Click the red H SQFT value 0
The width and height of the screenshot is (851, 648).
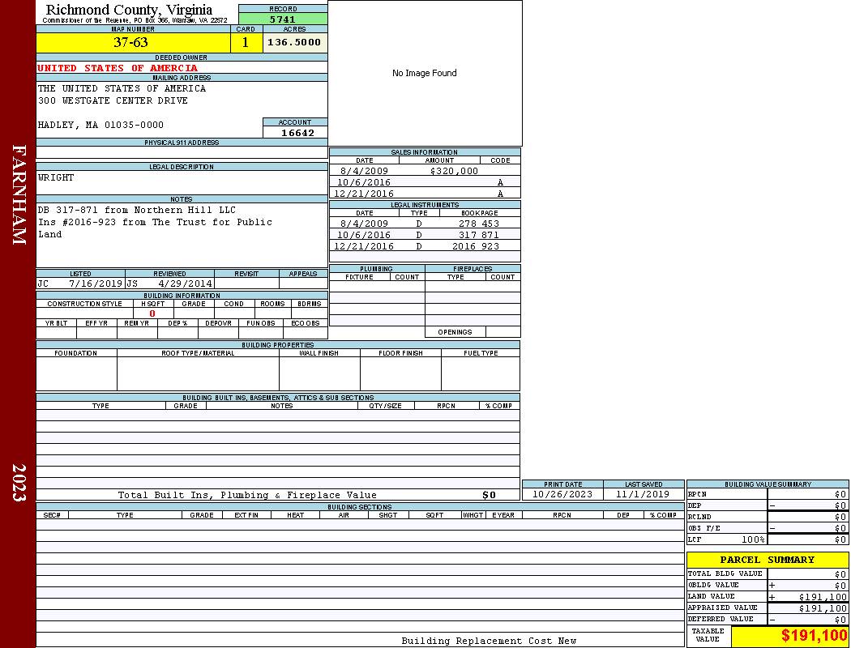tap(152, 313)
